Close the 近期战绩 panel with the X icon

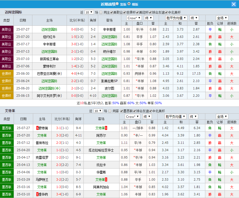(234, 4)
